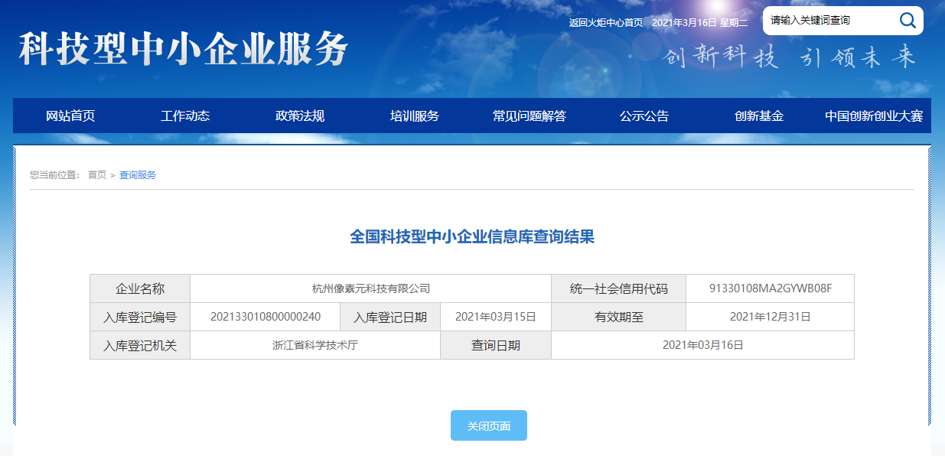Select registering authority 浙江省科学技术厅
Image resolution: width=945 pixels, height=456 pixels.
(315, 345)
